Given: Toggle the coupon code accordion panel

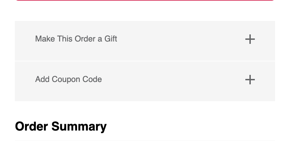Looking at the screenshot, I should tap(145, 81).
